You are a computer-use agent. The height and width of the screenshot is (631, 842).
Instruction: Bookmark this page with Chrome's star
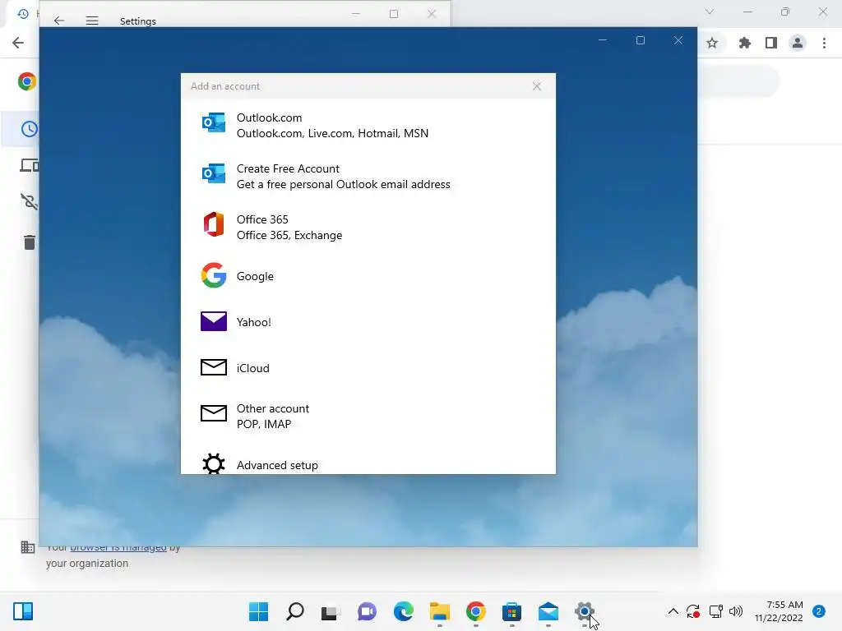pos(712,43)
